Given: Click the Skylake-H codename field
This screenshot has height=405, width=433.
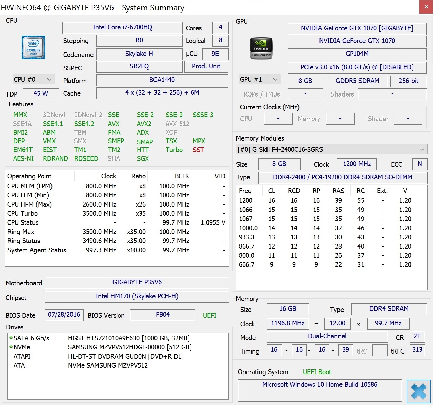Looking at the screenshot, I should point(139,54).
